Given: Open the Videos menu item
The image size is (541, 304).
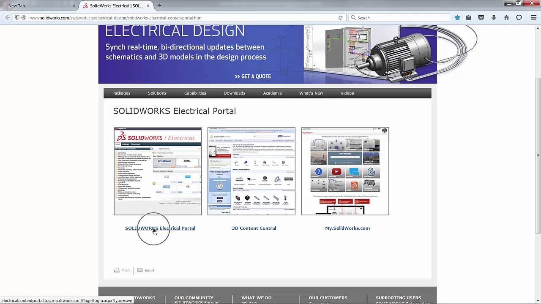Looking at the screenshot, I should coord(347,93).
